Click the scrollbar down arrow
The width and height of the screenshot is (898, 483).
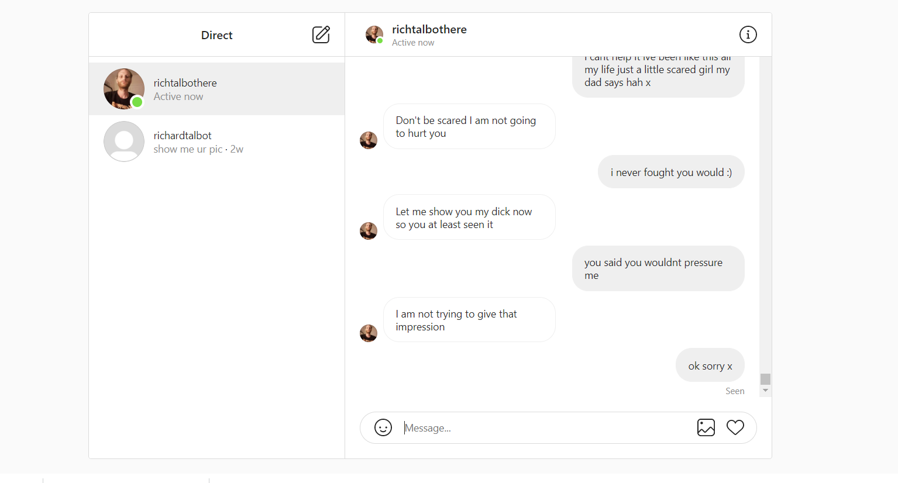click(765, 391)
